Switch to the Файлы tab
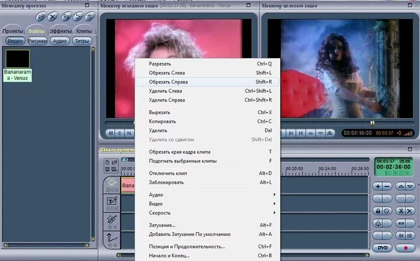The height and width of the screenshot is (261, 420). click(x=36, y=31)
